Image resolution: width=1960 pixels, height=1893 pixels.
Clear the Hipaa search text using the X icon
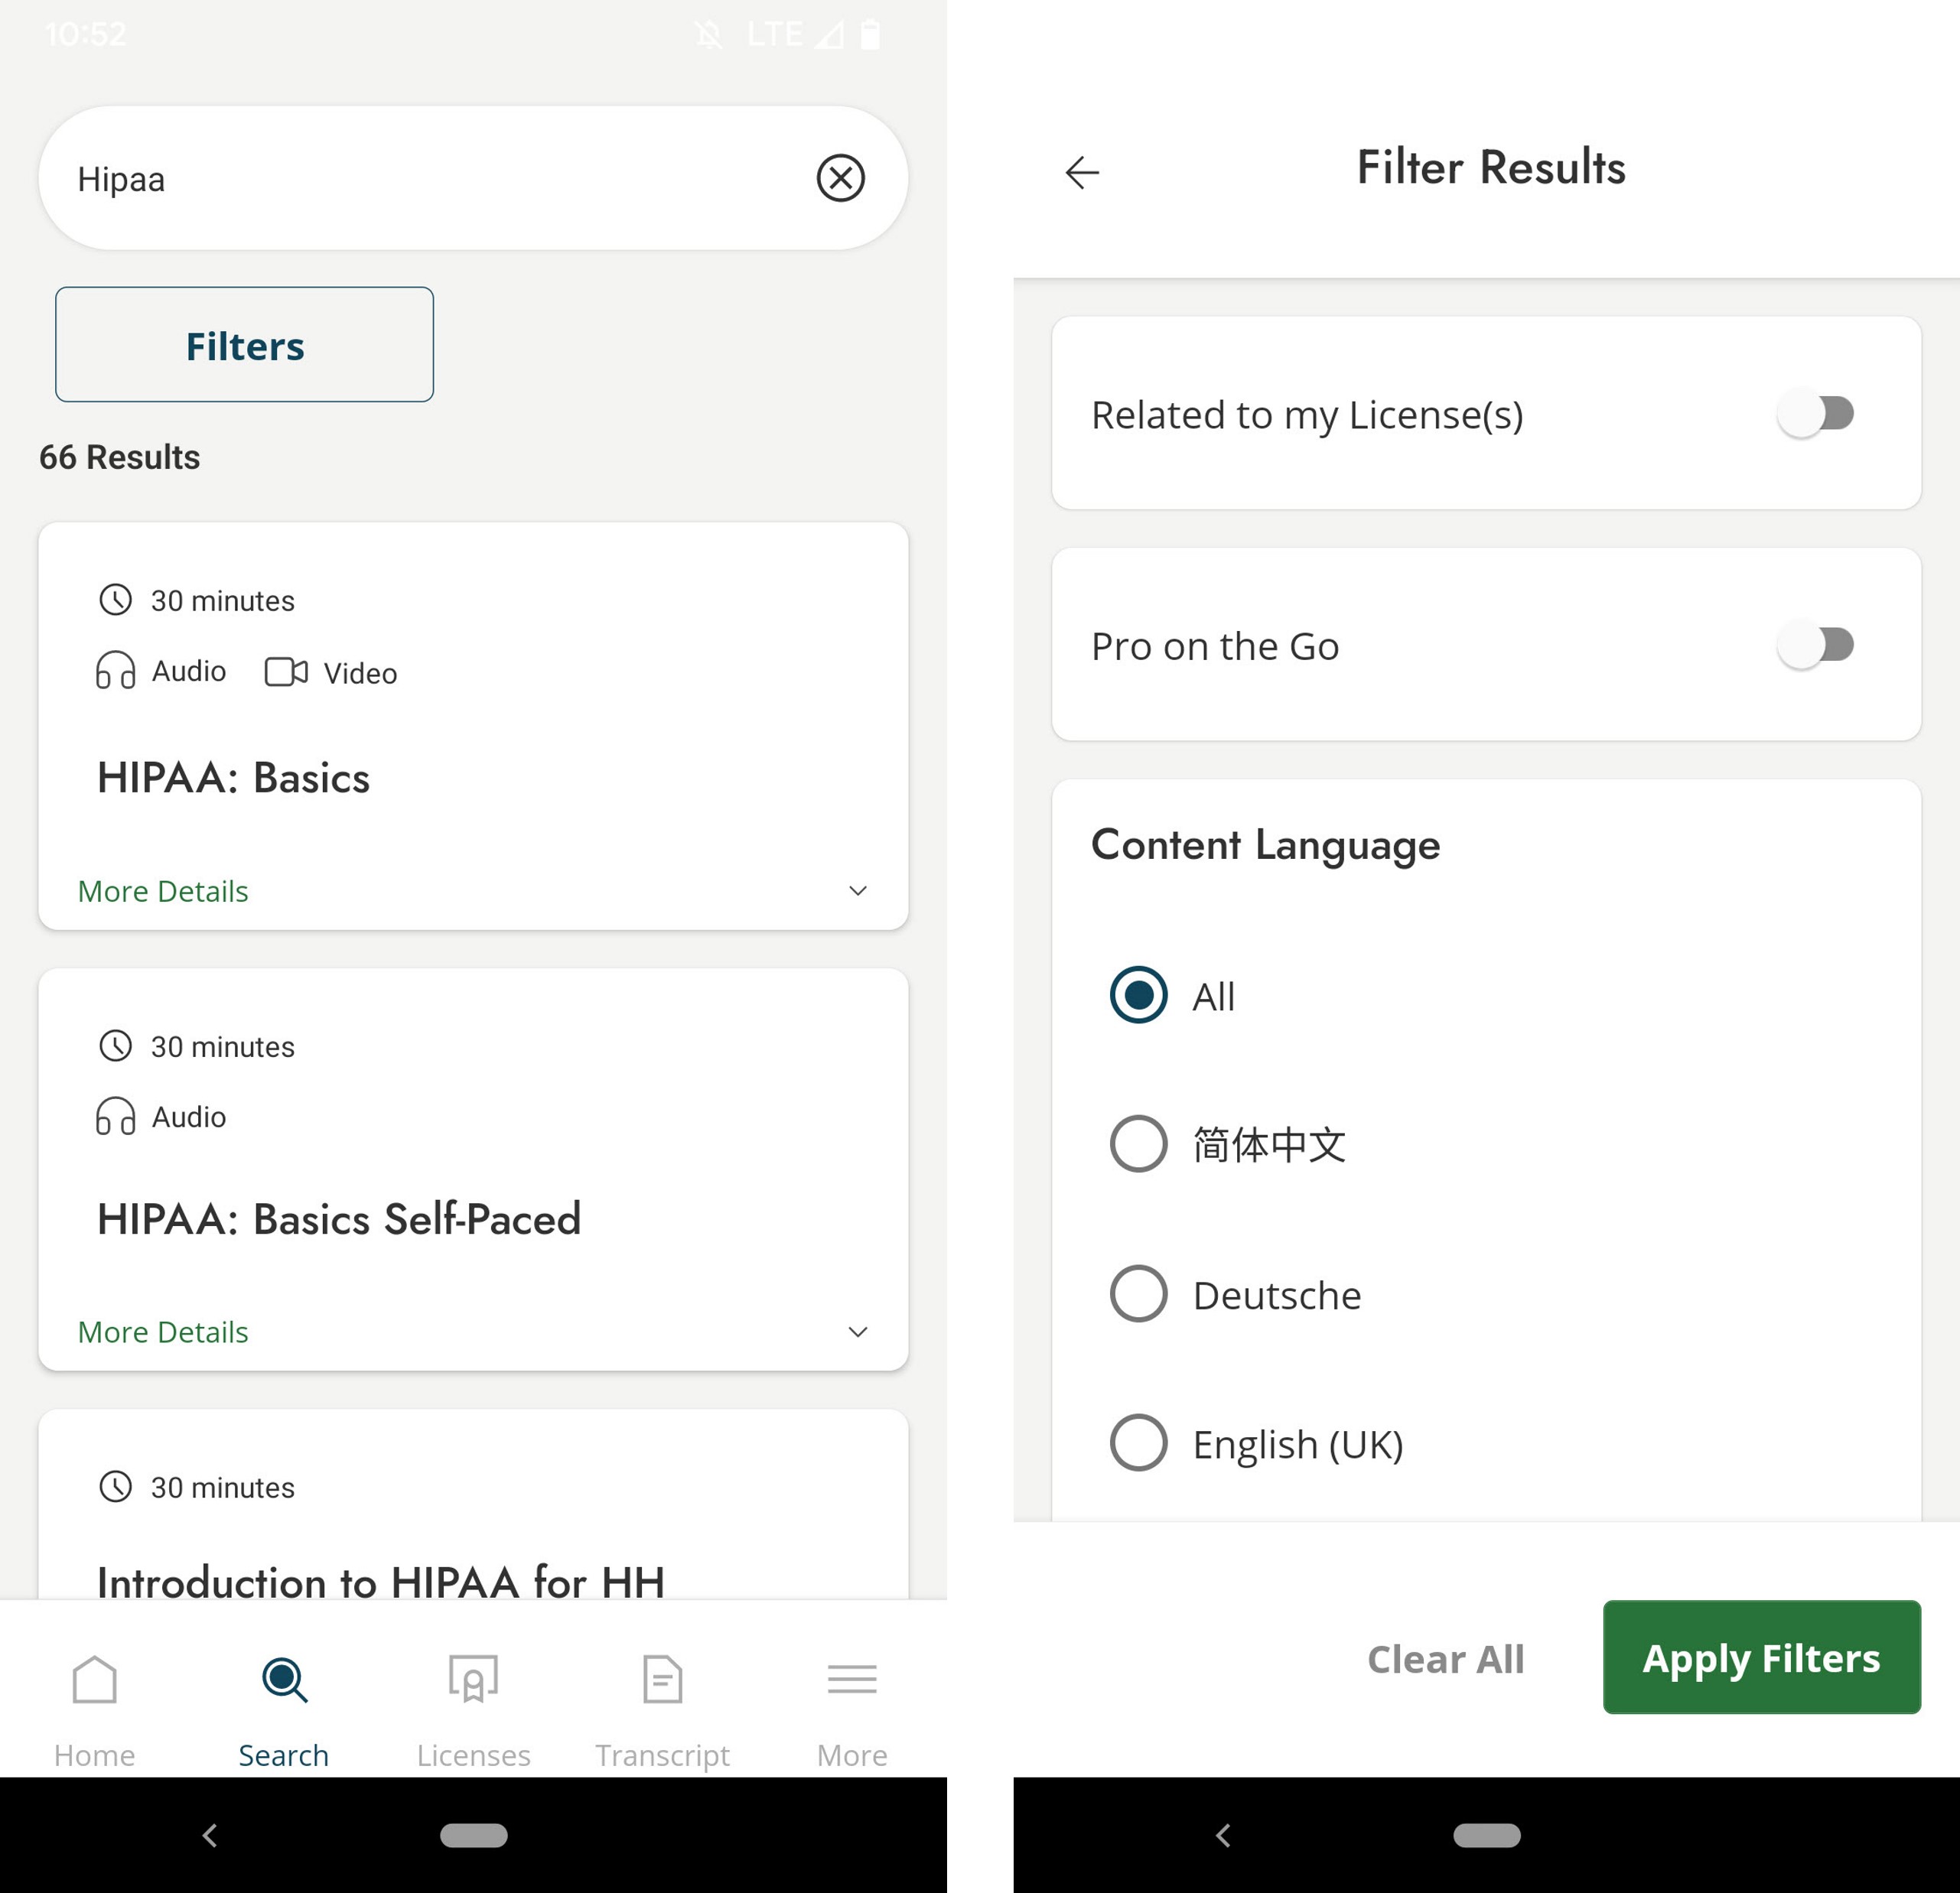point(840,178)
